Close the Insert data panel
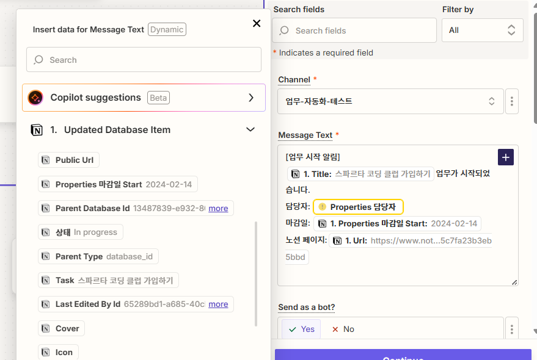 click(257, 23)
